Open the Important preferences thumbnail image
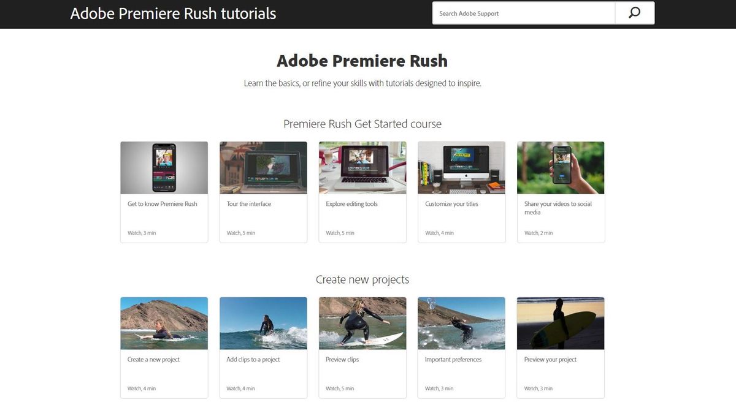 [461, 324]
